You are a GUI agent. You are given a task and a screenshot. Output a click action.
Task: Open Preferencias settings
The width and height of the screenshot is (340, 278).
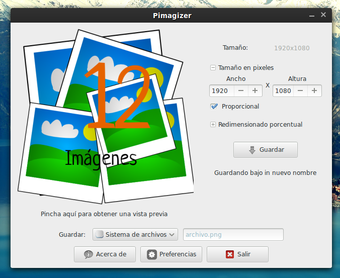coord(172,254)
